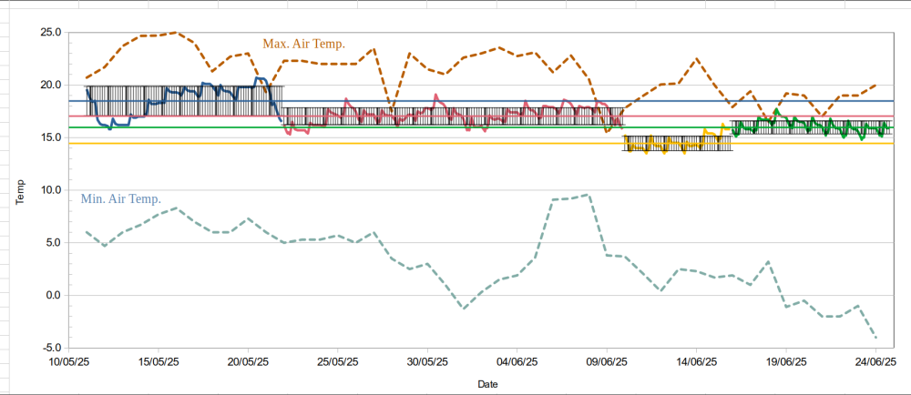Click the 25.0 y-axis label

pyautogui.click(x=51, y=32)
